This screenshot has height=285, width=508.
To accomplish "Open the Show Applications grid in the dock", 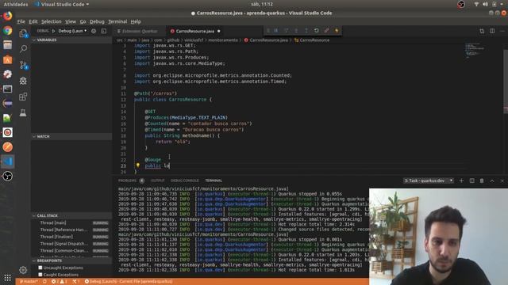I will point(7,278).
